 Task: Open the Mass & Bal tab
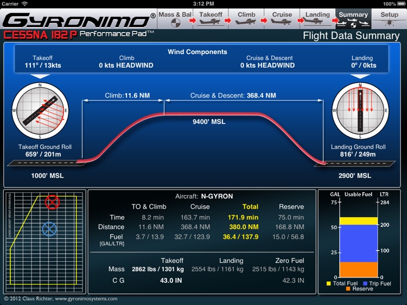175,18
